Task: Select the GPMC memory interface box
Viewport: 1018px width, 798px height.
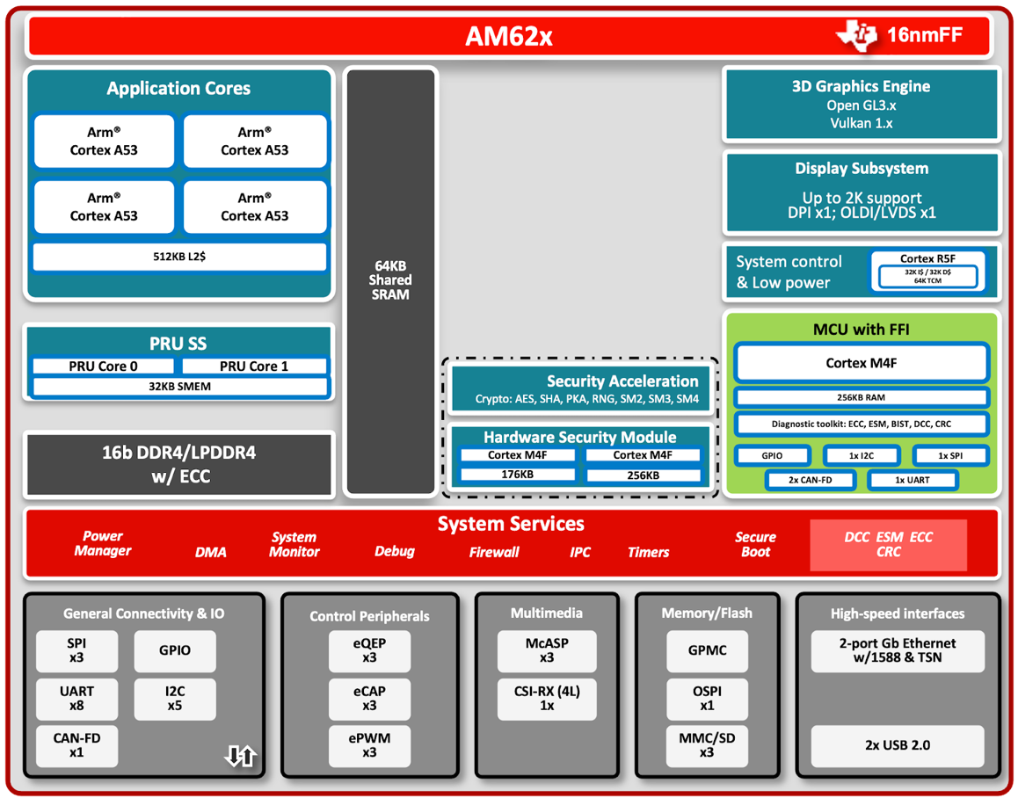Action: click(707, 651)
